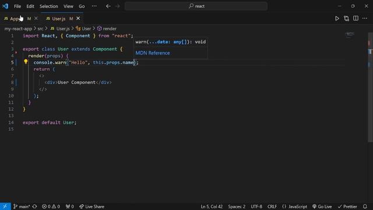Screen dimensions: 373x210
Task: Click Ln 5, Col 42 position indicator
Action: [x=212, y=206]
